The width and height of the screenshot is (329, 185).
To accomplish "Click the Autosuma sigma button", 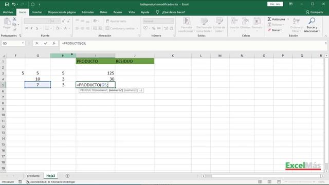I will tap(276, 19).
